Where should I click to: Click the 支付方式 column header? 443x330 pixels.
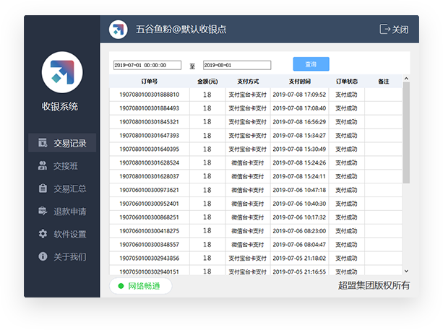[248, 82]
